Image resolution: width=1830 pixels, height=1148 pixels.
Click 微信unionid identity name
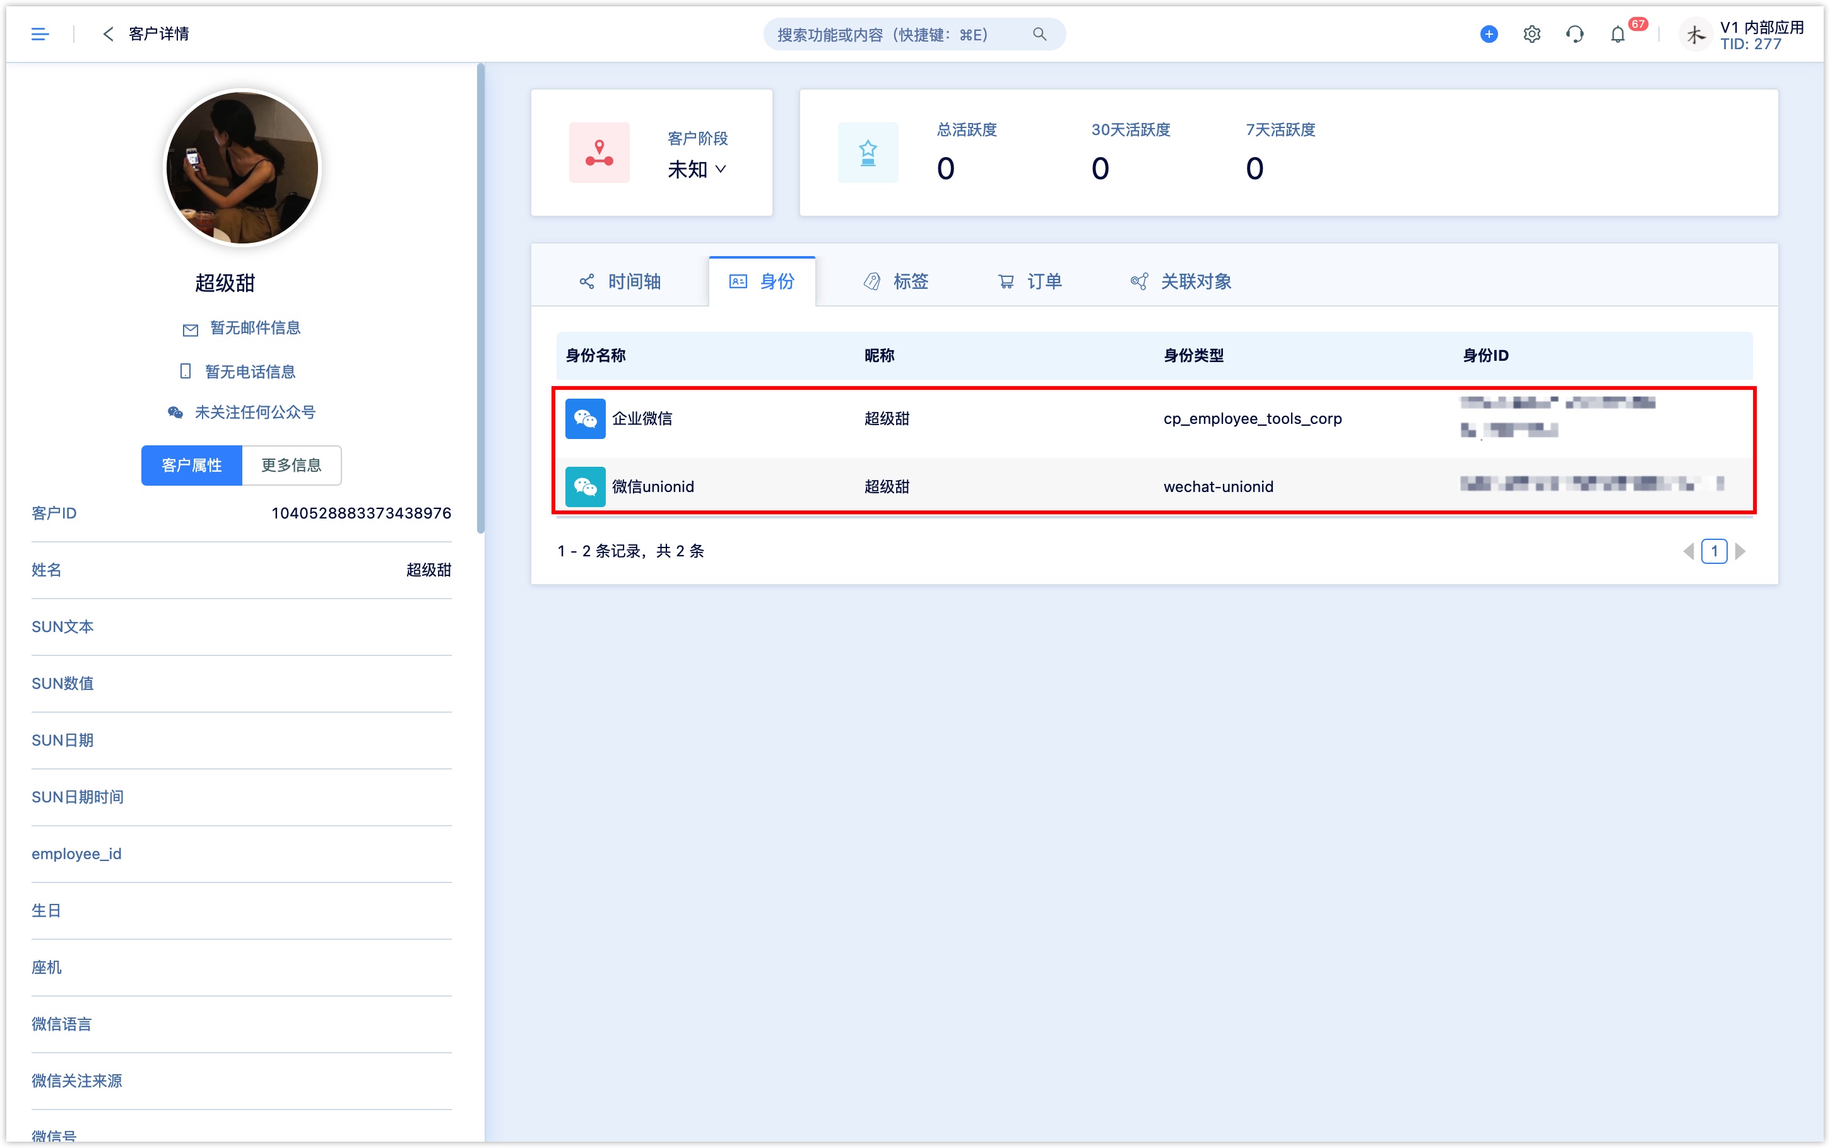pos(652,486)
